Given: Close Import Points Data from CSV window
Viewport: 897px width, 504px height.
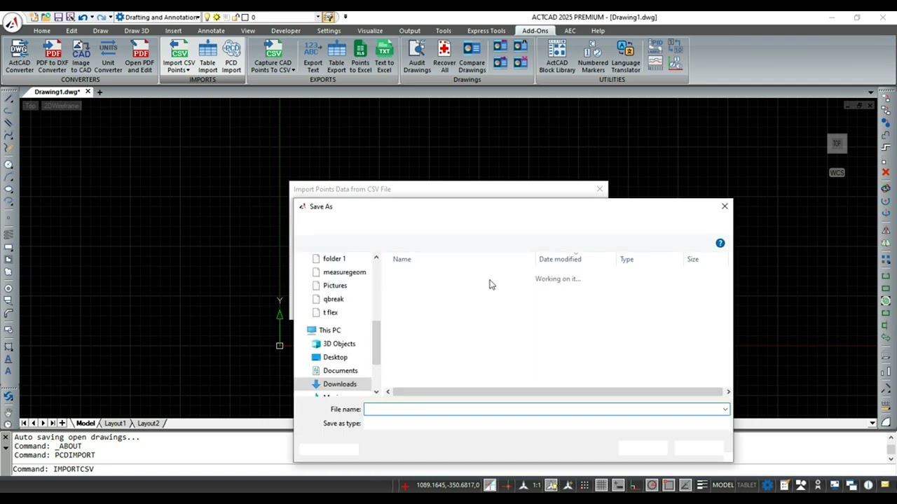Looking at the screenshot, I should (x=599, y=189).
